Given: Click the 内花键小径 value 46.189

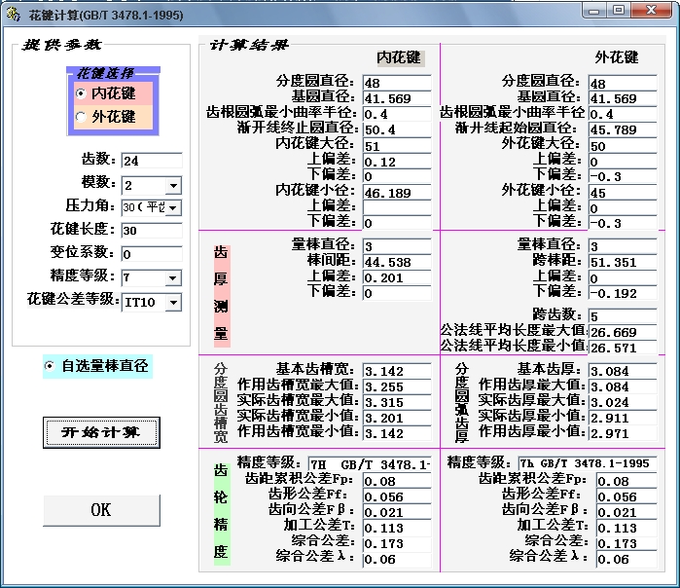Looking at the screenshot, I should tap(397, 193).
